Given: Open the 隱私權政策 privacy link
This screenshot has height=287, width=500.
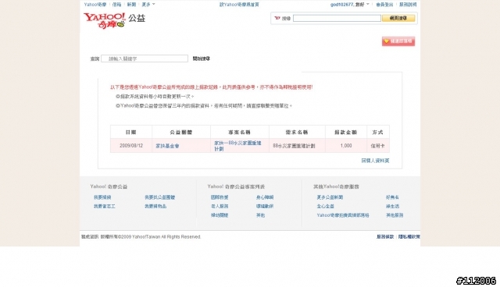Looking at the screenshot, I should click(409, 237).
